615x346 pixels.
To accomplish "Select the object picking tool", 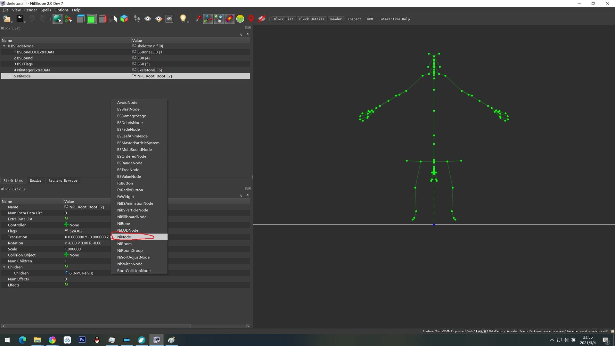I will (57, 19).
